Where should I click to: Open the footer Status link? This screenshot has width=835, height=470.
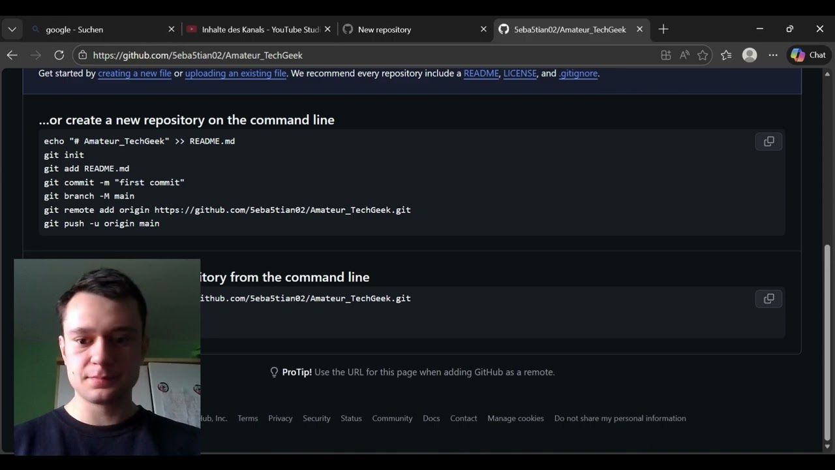[351, 418]
